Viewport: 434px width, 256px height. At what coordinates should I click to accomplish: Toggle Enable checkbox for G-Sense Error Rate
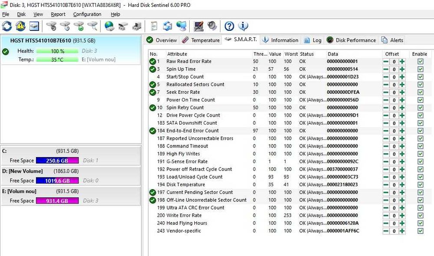(421, 161)
